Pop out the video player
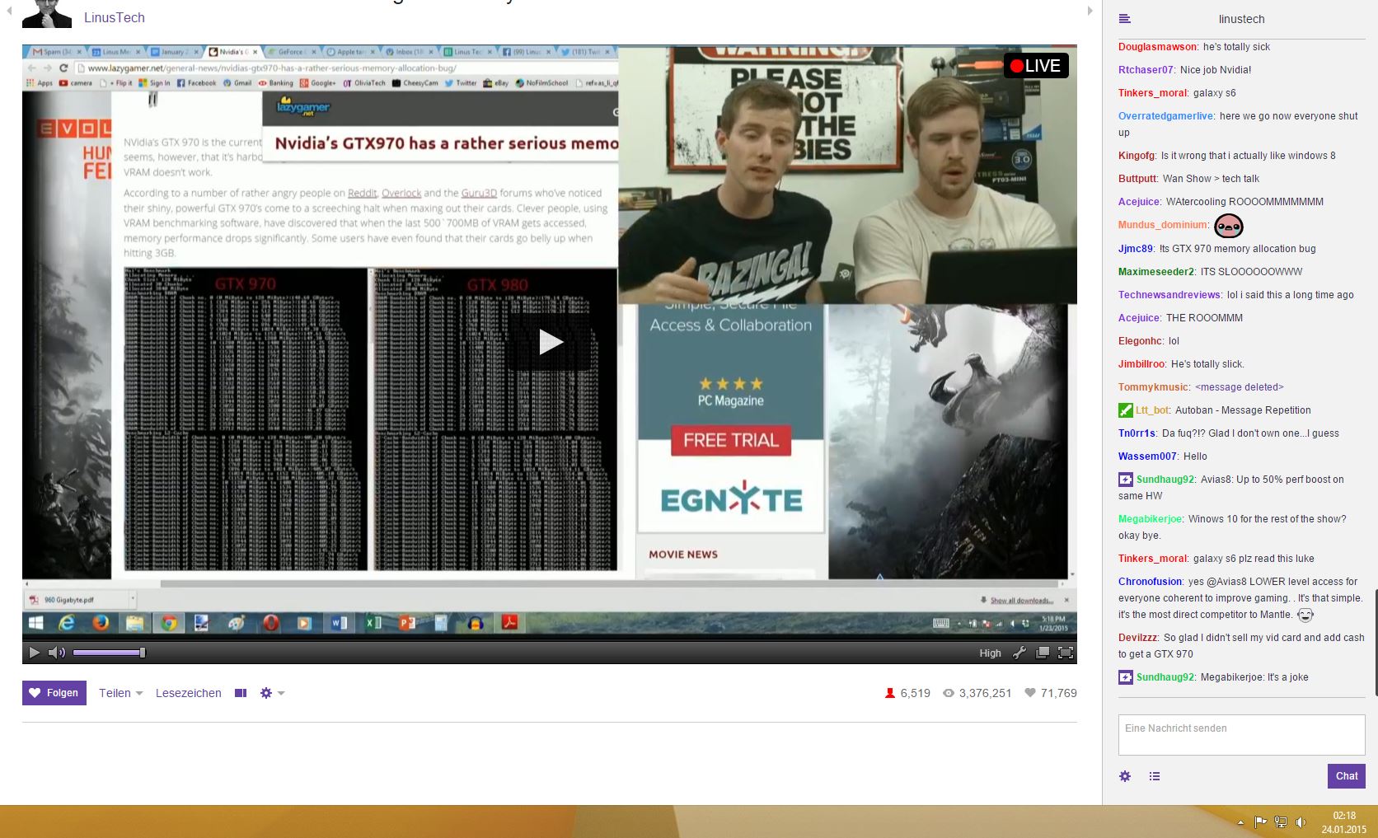The height and width of the screenshot is (838, 1378). pos(1043,653)
